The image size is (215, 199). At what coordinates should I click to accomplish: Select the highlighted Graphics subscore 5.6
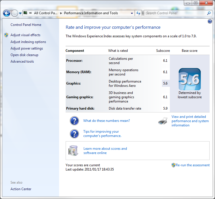[x=165, y=83]
